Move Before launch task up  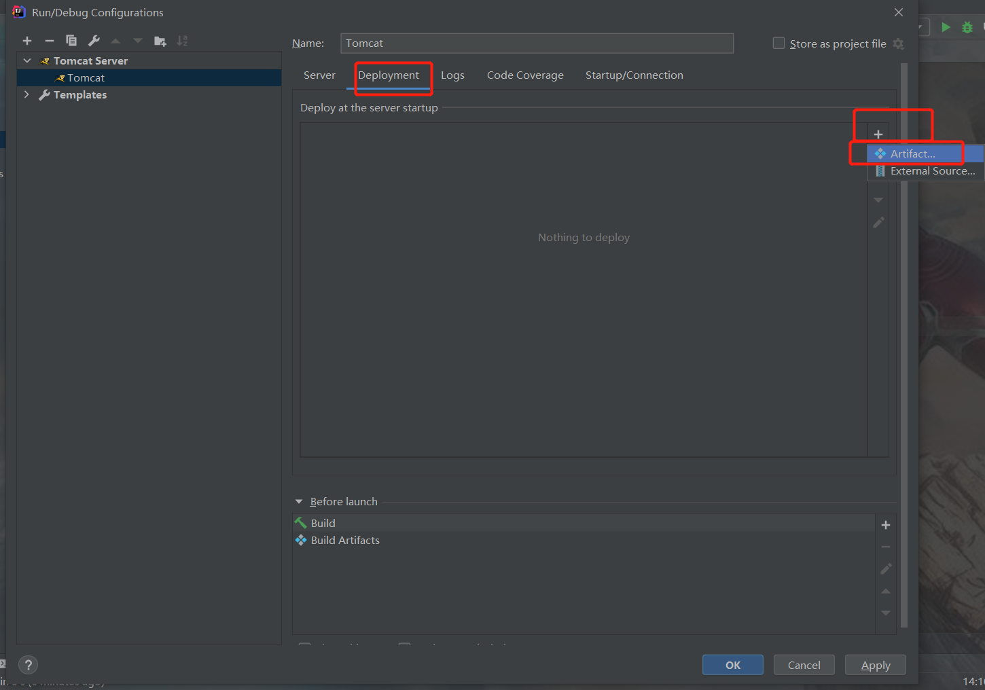(x=886, y=591)
